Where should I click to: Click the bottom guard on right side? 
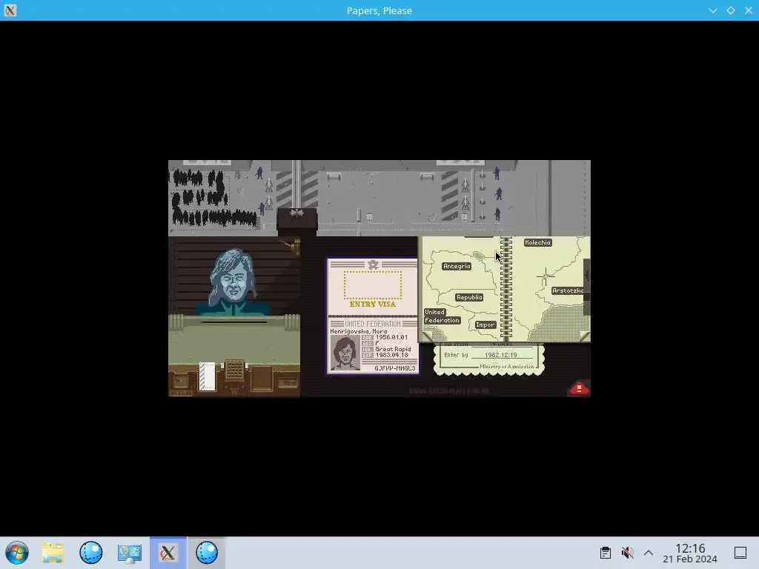tap(497, 214)
